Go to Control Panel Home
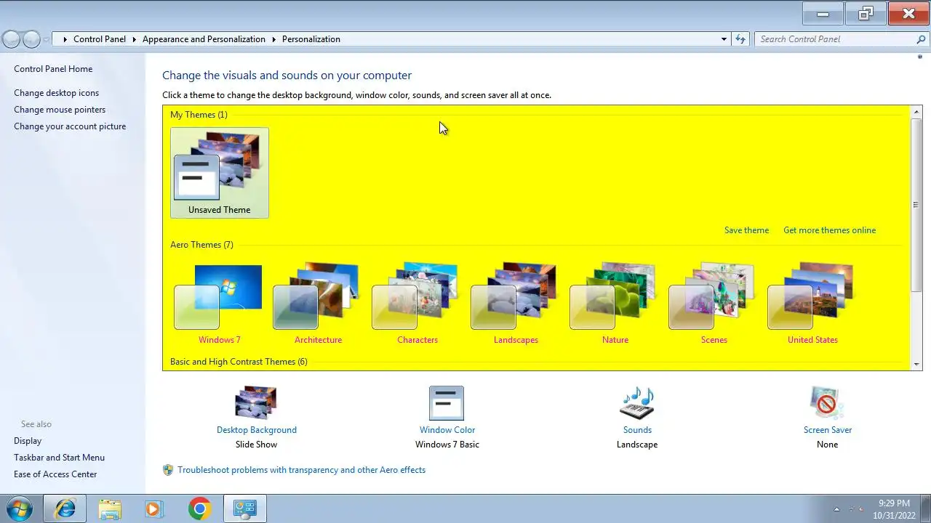 (53, 69)
